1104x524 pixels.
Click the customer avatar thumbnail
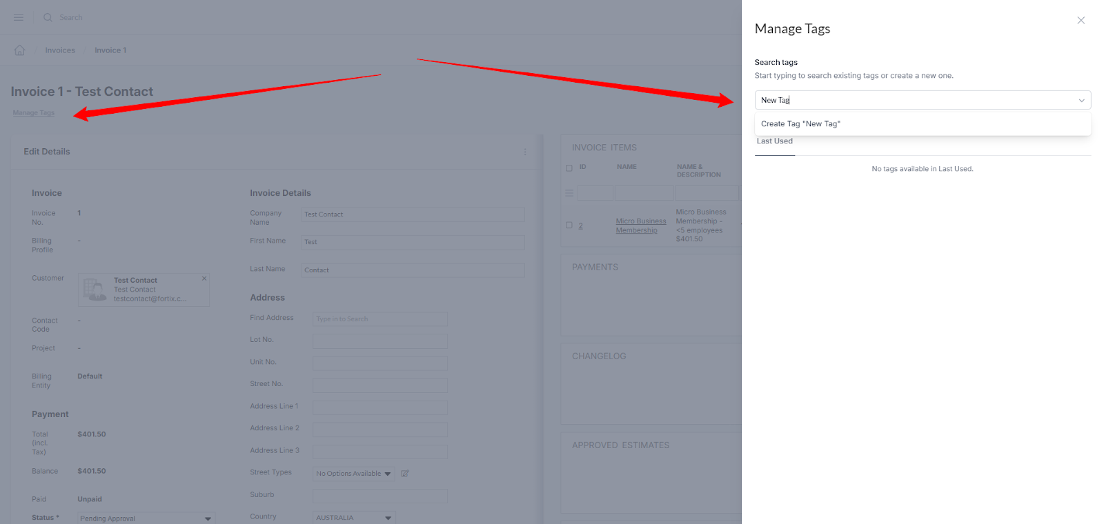point(95,289)
